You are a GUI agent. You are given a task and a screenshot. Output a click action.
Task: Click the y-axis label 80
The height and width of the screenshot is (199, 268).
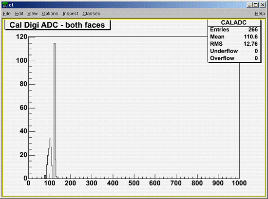[23, 84]
